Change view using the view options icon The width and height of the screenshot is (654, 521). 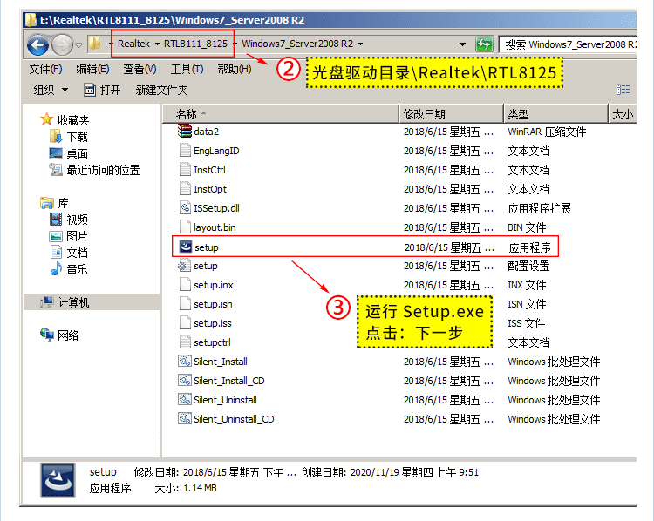pyautogui.click(x=623, y=89)
